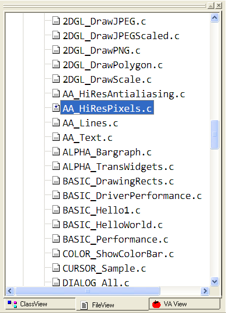Click the checked-out icon beside AA_HiResPixels.c

56,107
